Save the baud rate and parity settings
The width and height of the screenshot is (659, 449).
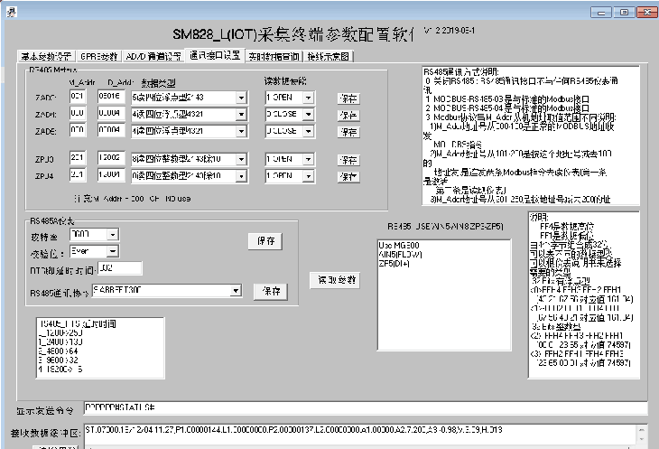tap(265, 241)
